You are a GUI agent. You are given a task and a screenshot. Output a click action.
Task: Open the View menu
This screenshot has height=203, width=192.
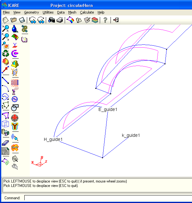(x=17, y=12)
